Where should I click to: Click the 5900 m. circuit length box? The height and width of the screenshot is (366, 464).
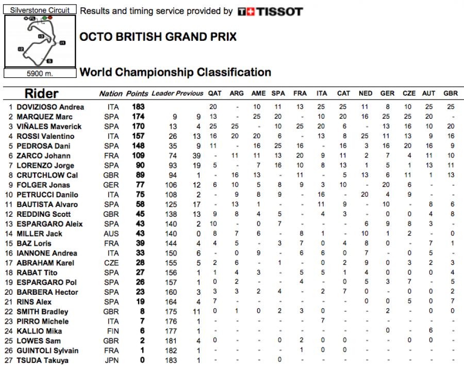(40, 73)
